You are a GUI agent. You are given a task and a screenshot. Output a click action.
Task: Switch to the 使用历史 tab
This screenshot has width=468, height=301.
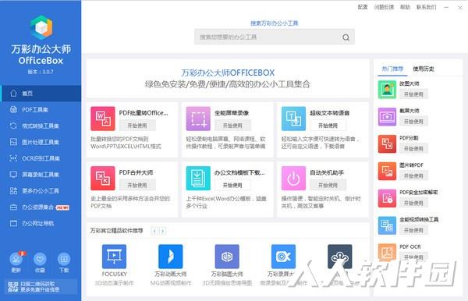[424, 69]
